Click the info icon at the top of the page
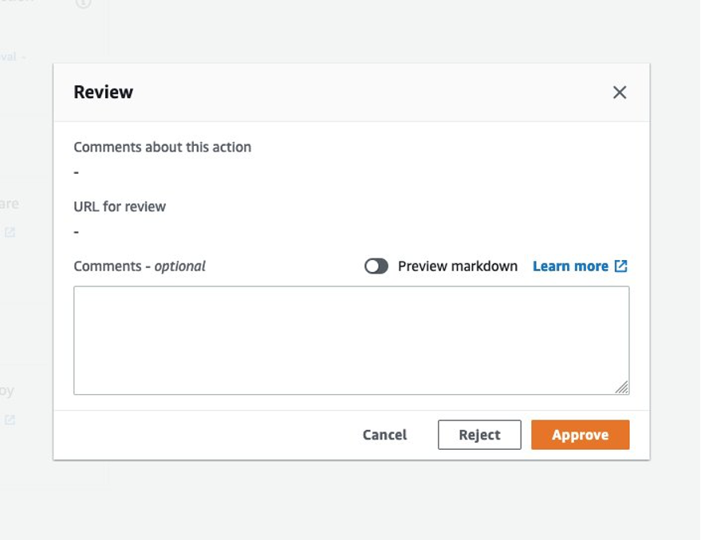This screenshot has width=701, height=540. (83, 4)
